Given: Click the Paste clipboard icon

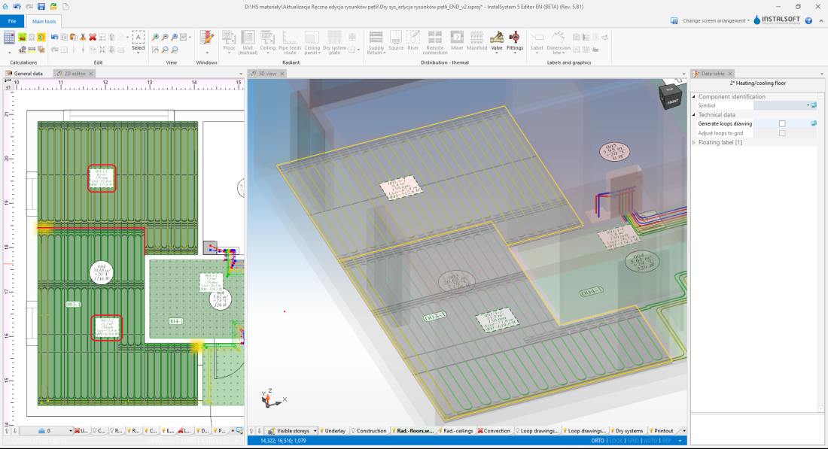Looking at the screenshot, I should coord(74,38).
